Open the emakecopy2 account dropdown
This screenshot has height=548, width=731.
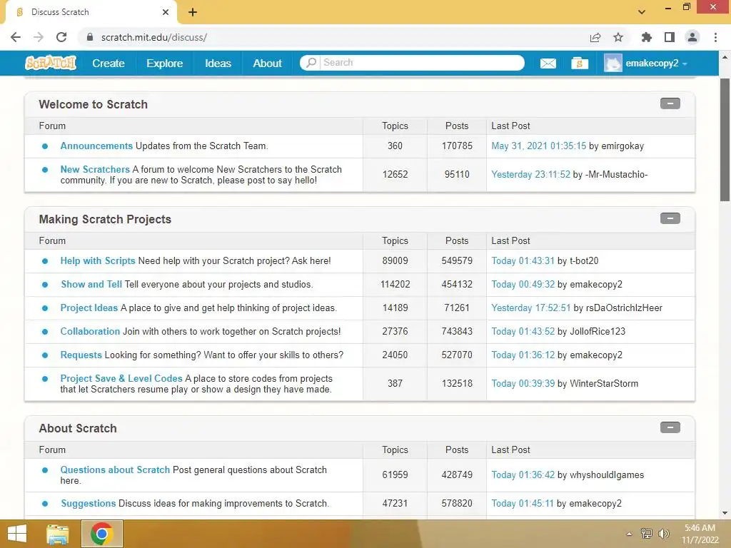[x=657, y=63]
